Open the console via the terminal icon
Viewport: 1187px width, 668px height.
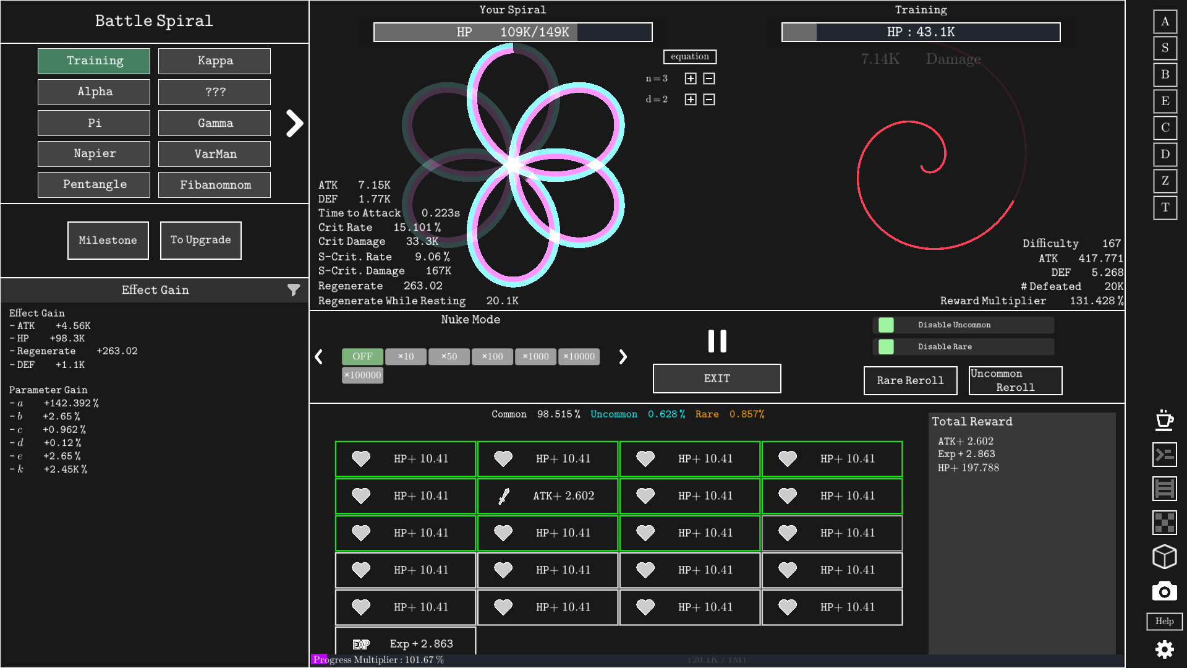(x=1165, y=455)
